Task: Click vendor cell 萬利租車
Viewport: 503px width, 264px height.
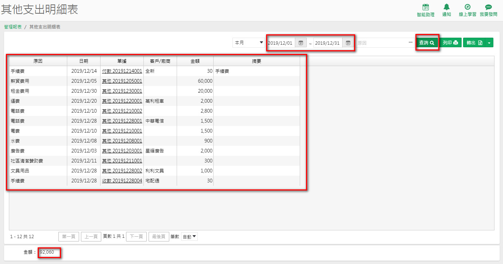Action: (160, 101)
